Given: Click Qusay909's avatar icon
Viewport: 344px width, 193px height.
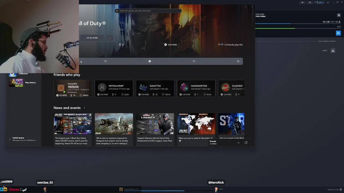Looking at the screenshot, I should coord(61,87).
